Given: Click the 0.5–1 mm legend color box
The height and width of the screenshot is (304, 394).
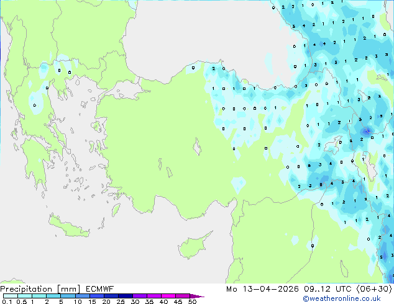Looking at the screenshot, I should coord(25,296).
